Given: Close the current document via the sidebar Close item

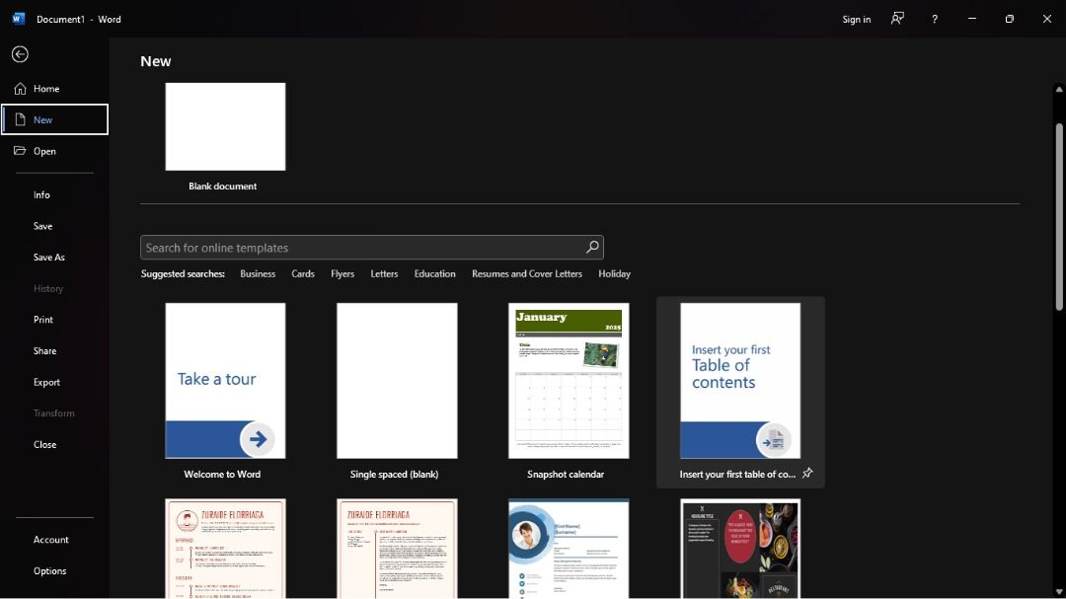Looking at the screenshot, I should coord(44,445).
